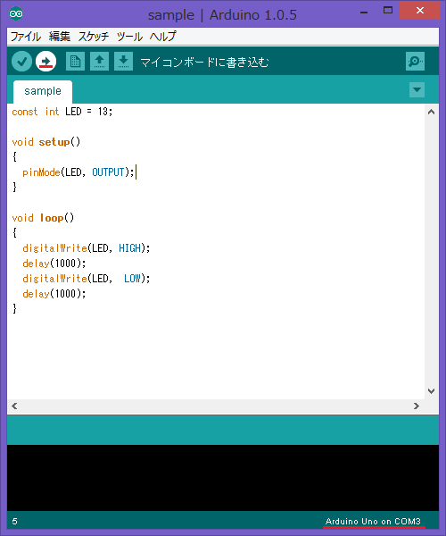Click on "pinMode(LED, OUTPUT);" line
The height and width of the screenshot is (536, 446).
coord(78,172)
